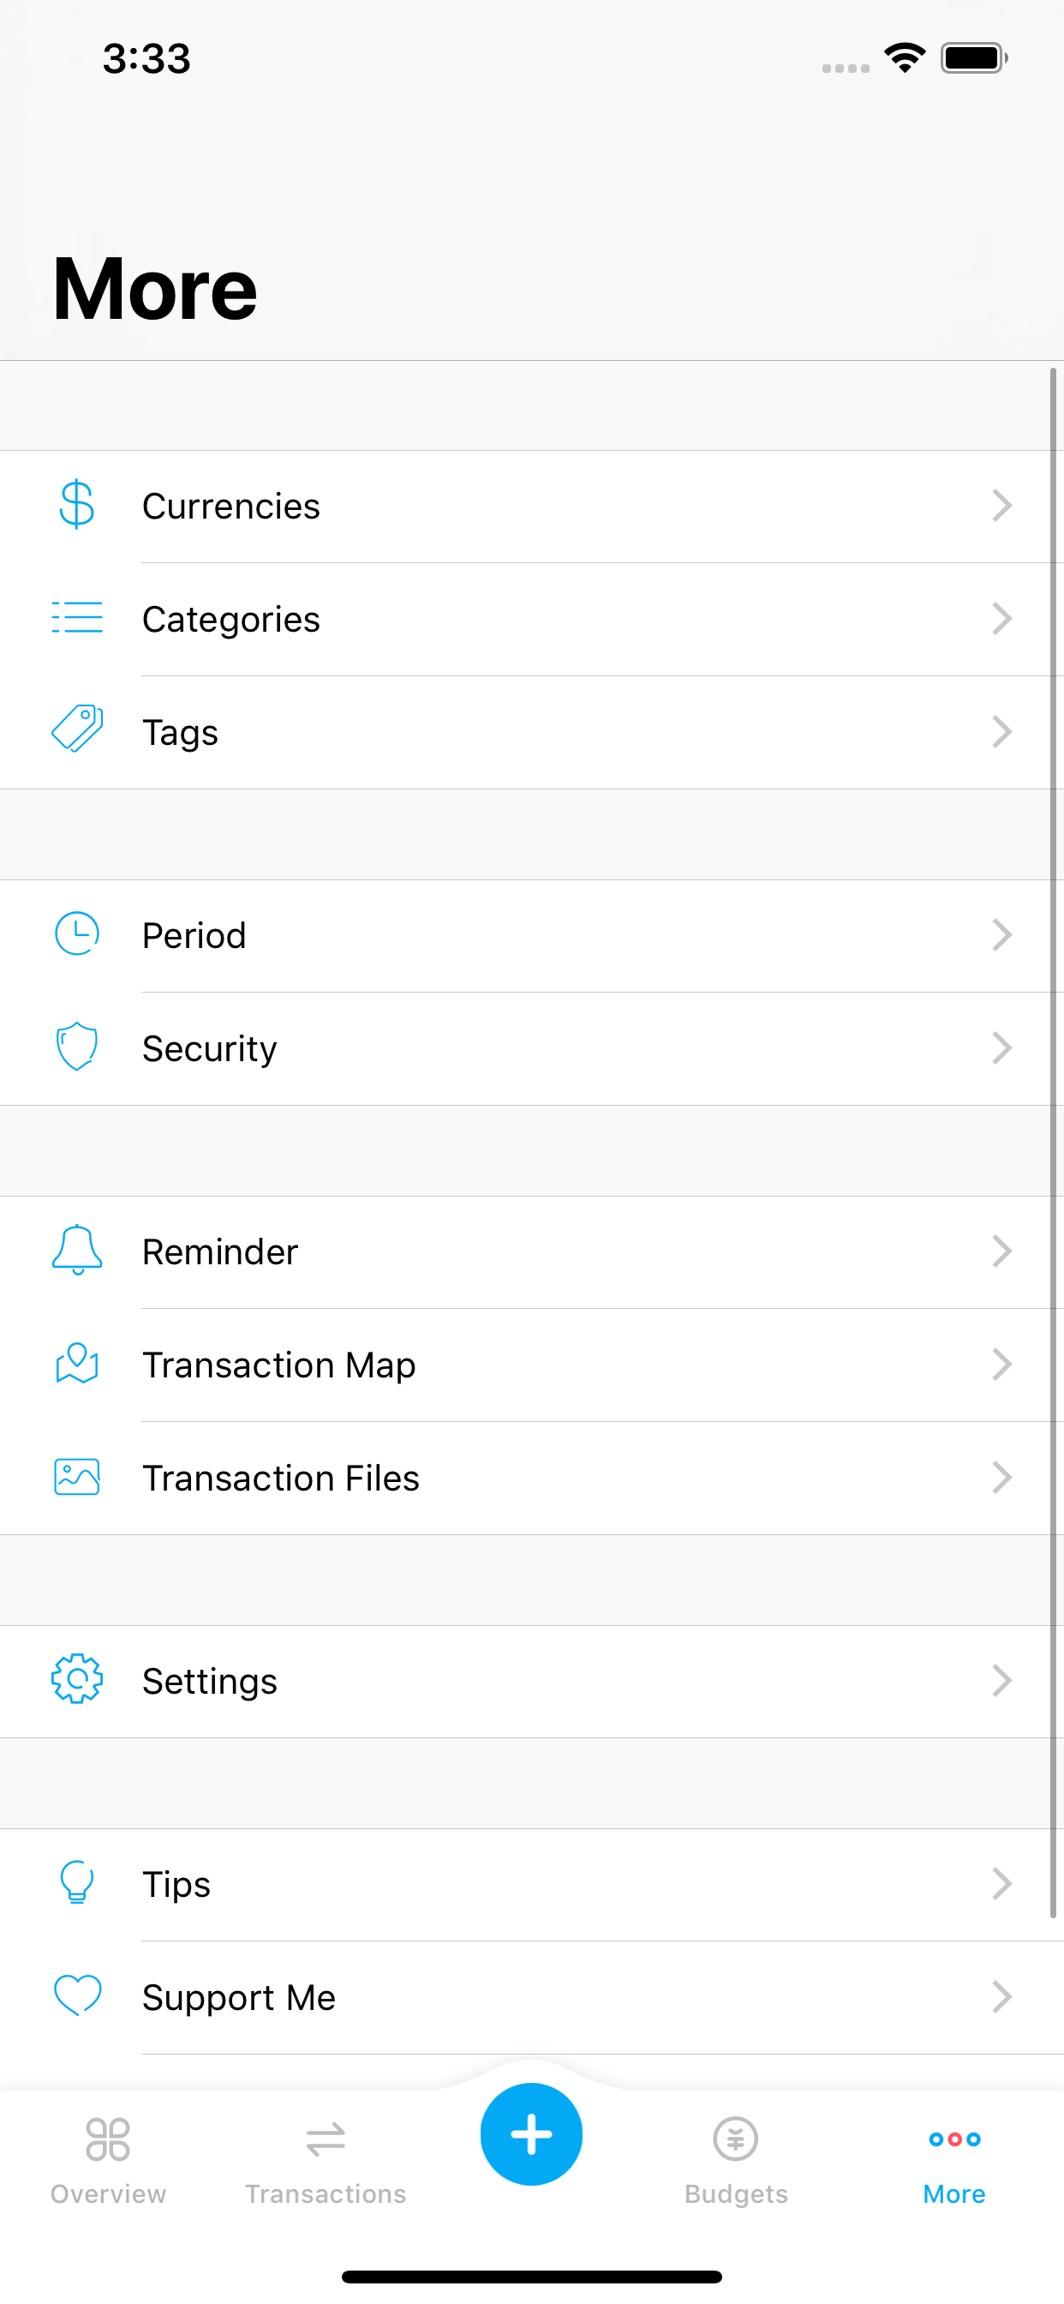This screenshot has width=1064, height=2304.
Task: Tap the Transaction Map pin icon
Action: 77,1363
